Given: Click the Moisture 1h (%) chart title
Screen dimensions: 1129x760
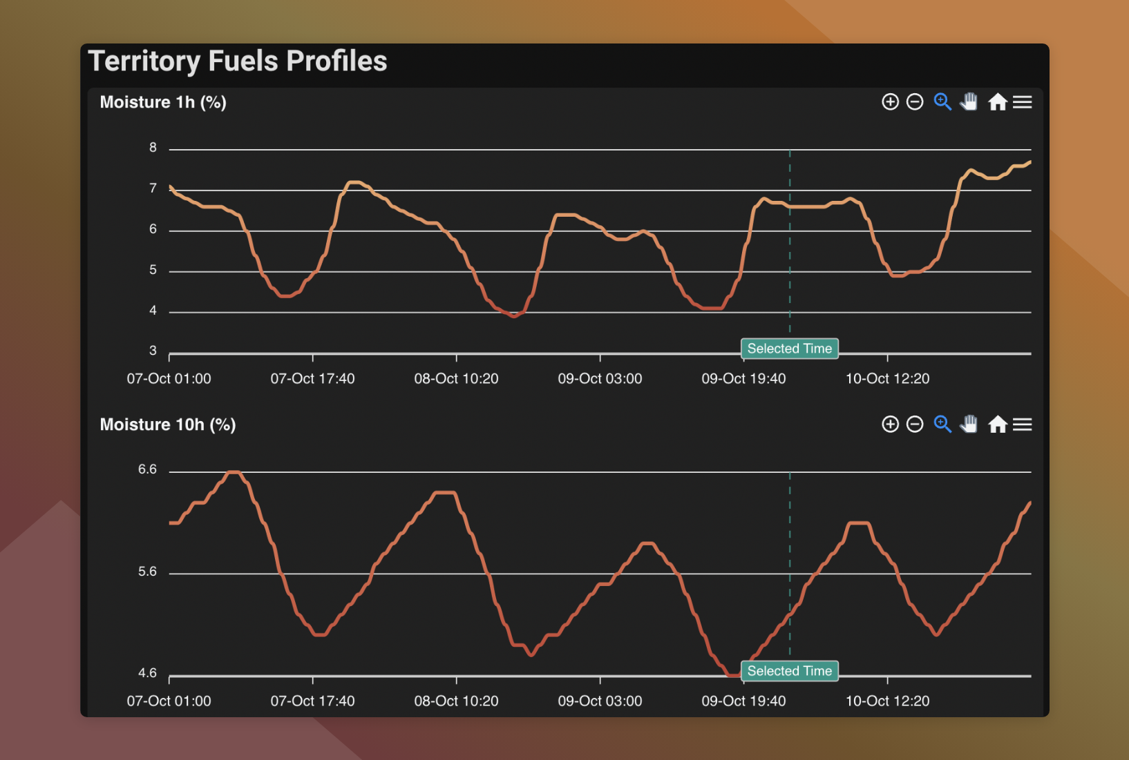Looking at the screenshot, I should (163, 101).
